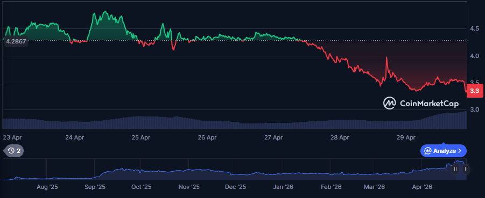Image resolution: width=485 pixels, height=198 pixels.
Task: Click the 4.5 price axis label
Action: pyautogui.click(x=474, y=28)
